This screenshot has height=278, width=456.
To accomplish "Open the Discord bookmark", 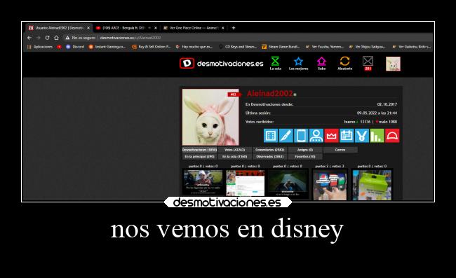I will tap(75, 47).
